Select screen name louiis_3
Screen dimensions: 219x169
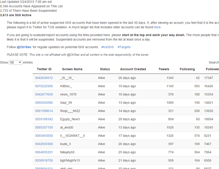point(65,144)
